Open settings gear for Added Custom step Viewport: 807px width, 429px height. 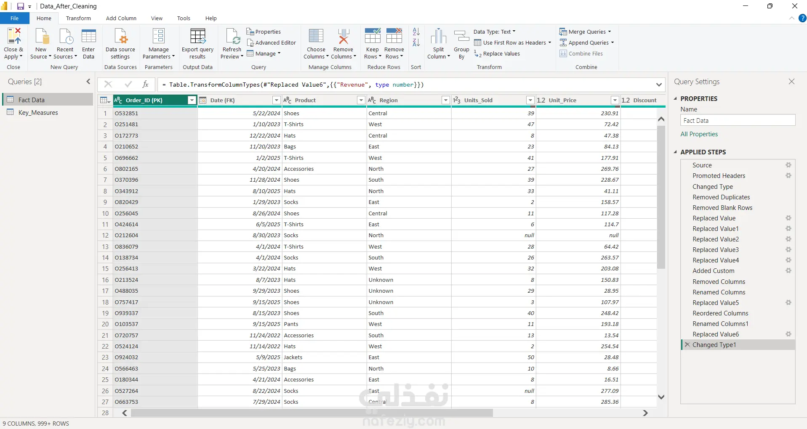pos(788,271)
